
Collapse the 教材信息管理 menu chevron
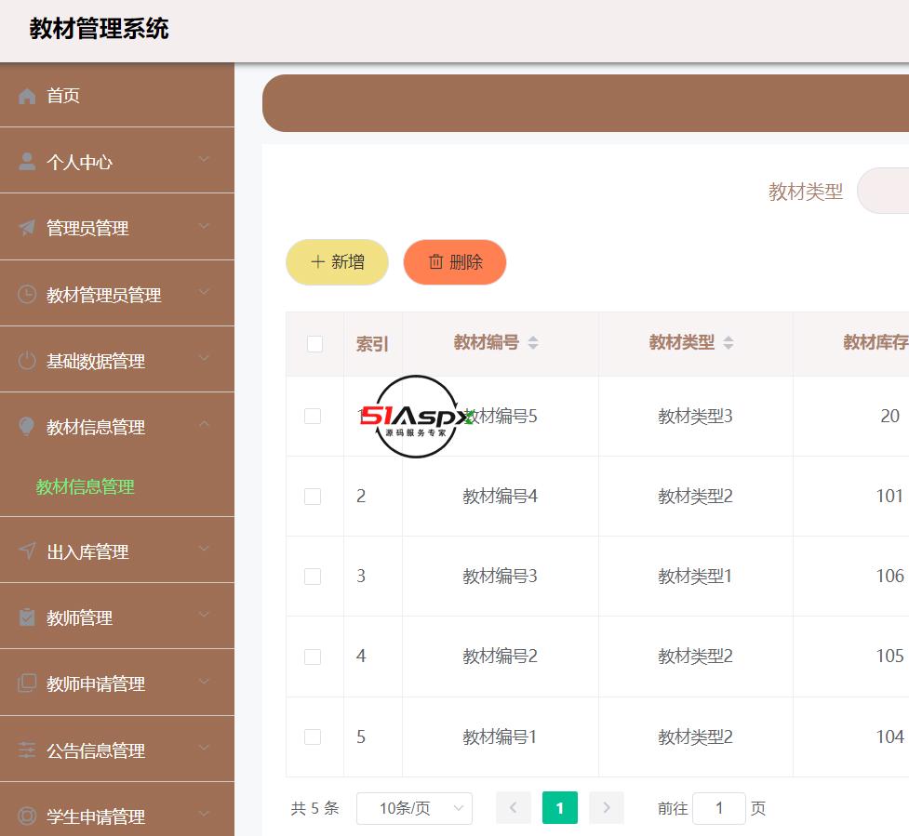pos(204,424)
